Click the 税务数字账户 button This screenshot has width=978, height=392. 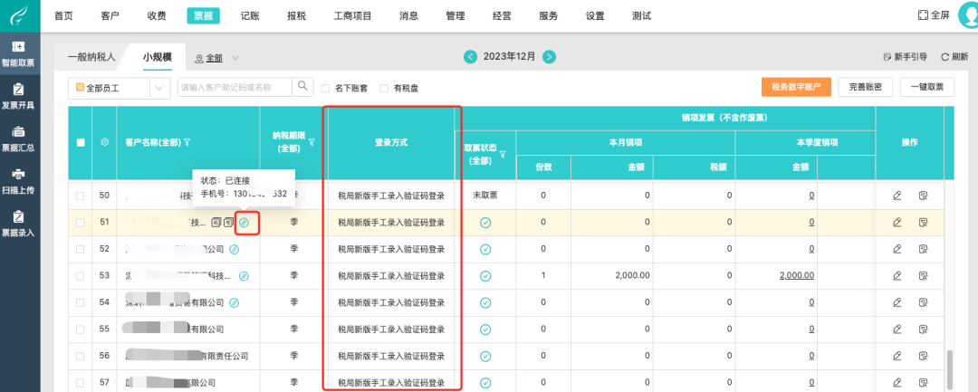coord(796,87)
